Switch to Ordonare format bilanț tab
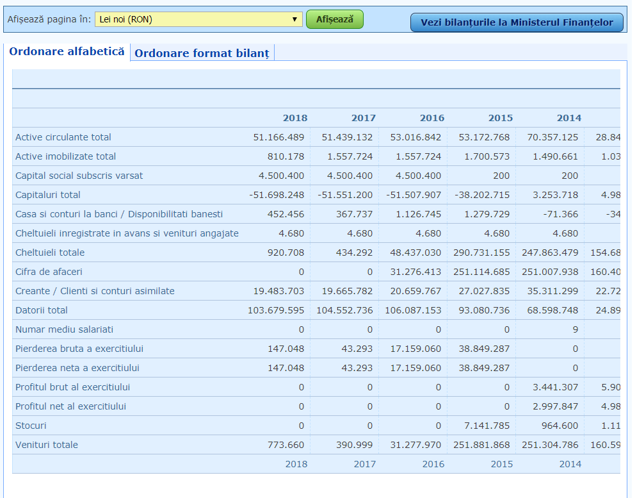 [x=202, y=53]
